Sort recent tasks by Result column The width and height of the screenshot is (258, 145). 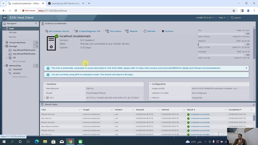coord(191,110)
